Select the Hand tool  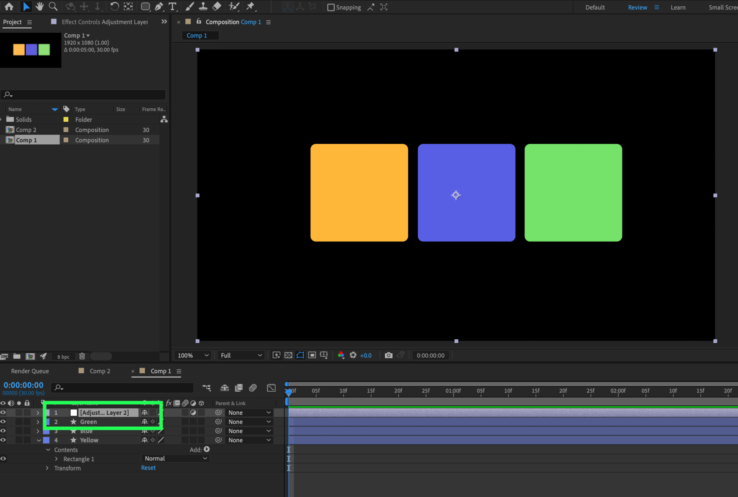point(40,7)
